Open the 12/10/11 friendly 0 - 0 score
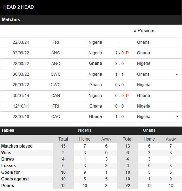 [119, 106]
